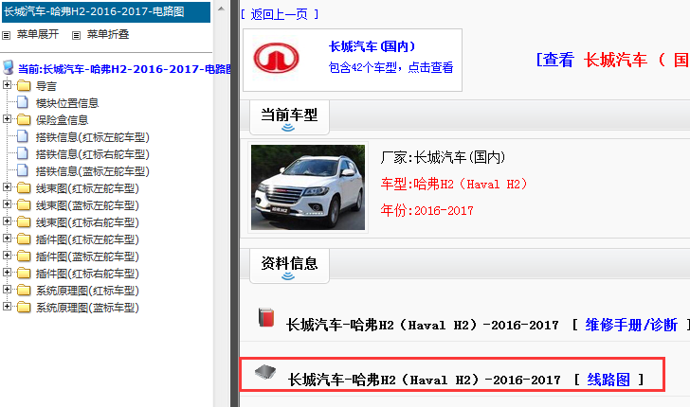Open 包含42个车型,点击查看 link
The width and height of the screenshot is (690, 407).
pos(390,67)
